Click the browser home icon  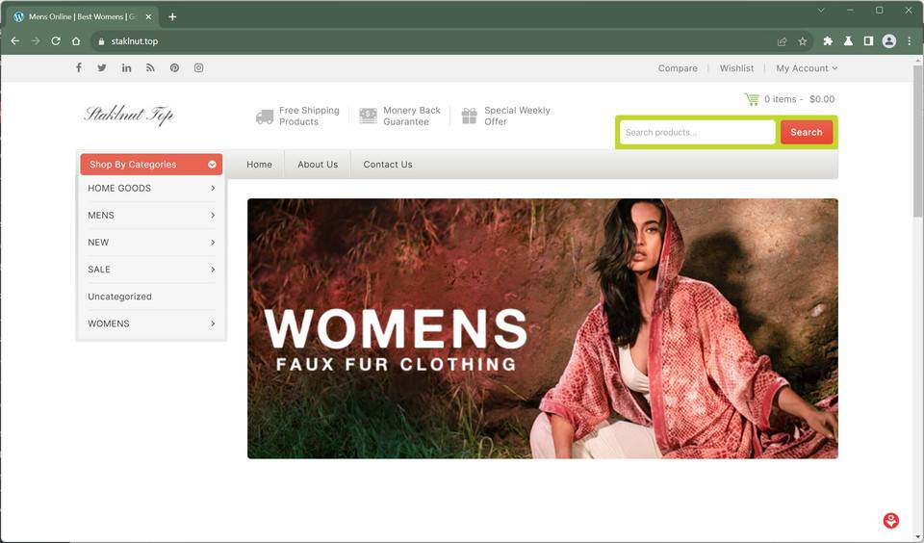click(76, 41)
